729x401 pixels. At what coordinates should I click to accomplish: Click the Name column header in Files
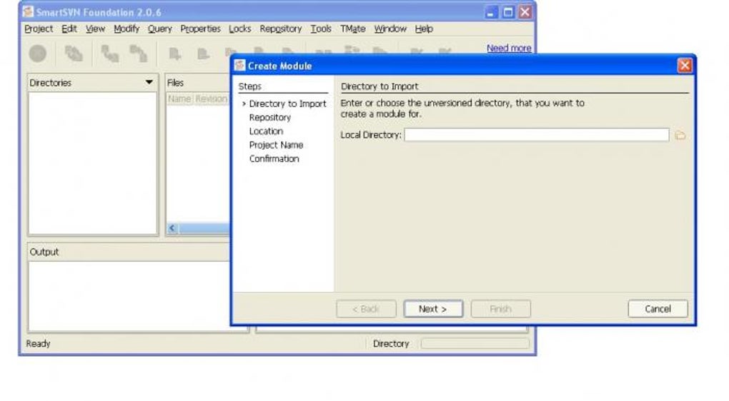pyautogui.click(x=179, y=99)
